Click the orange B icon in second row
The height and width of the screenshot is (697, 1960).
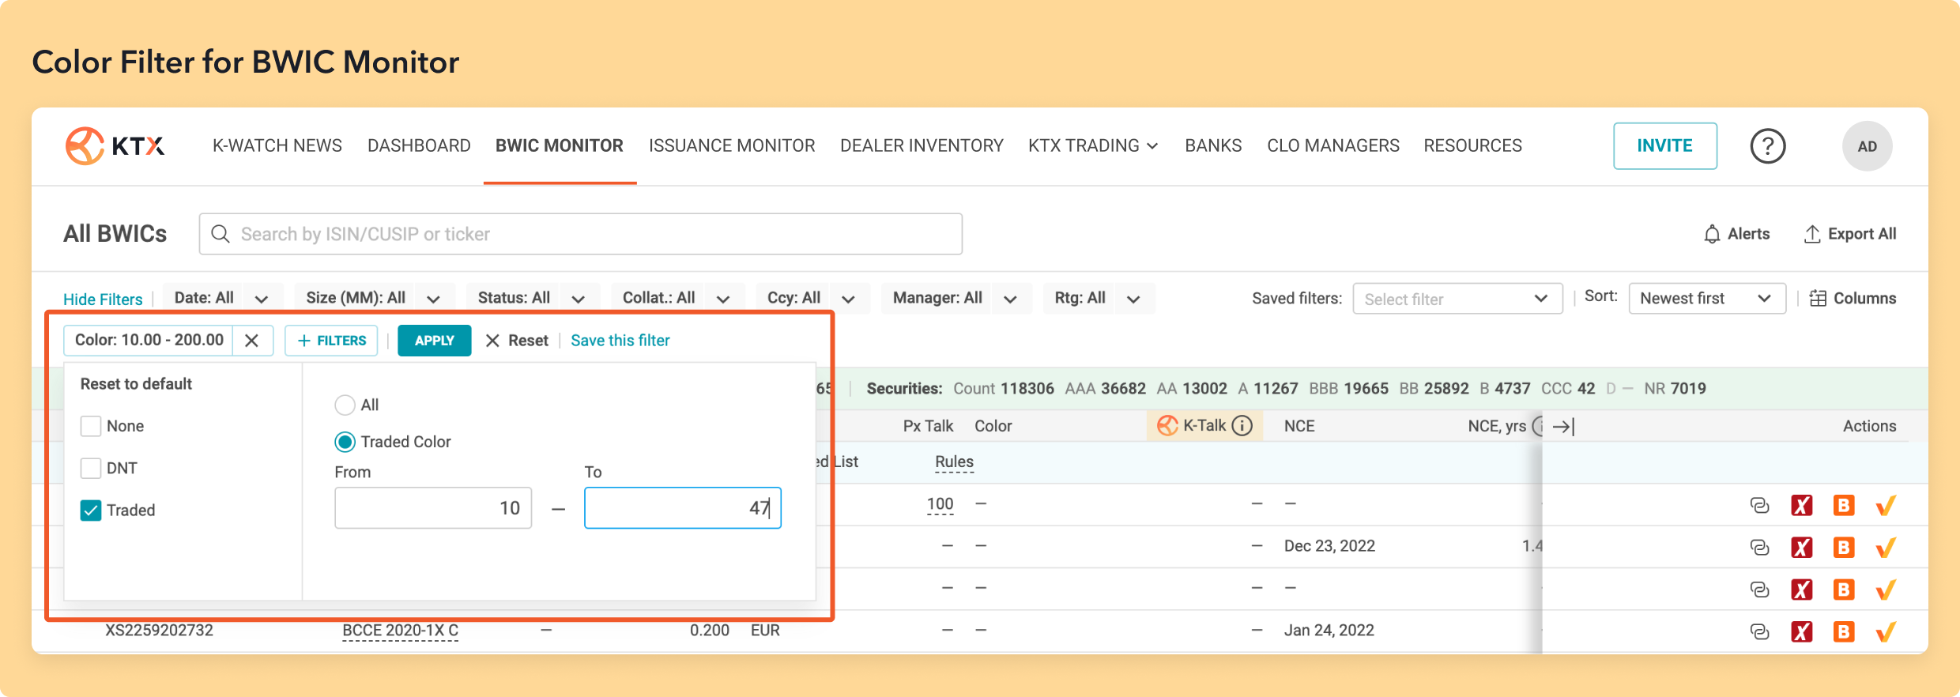[1843, 548]
